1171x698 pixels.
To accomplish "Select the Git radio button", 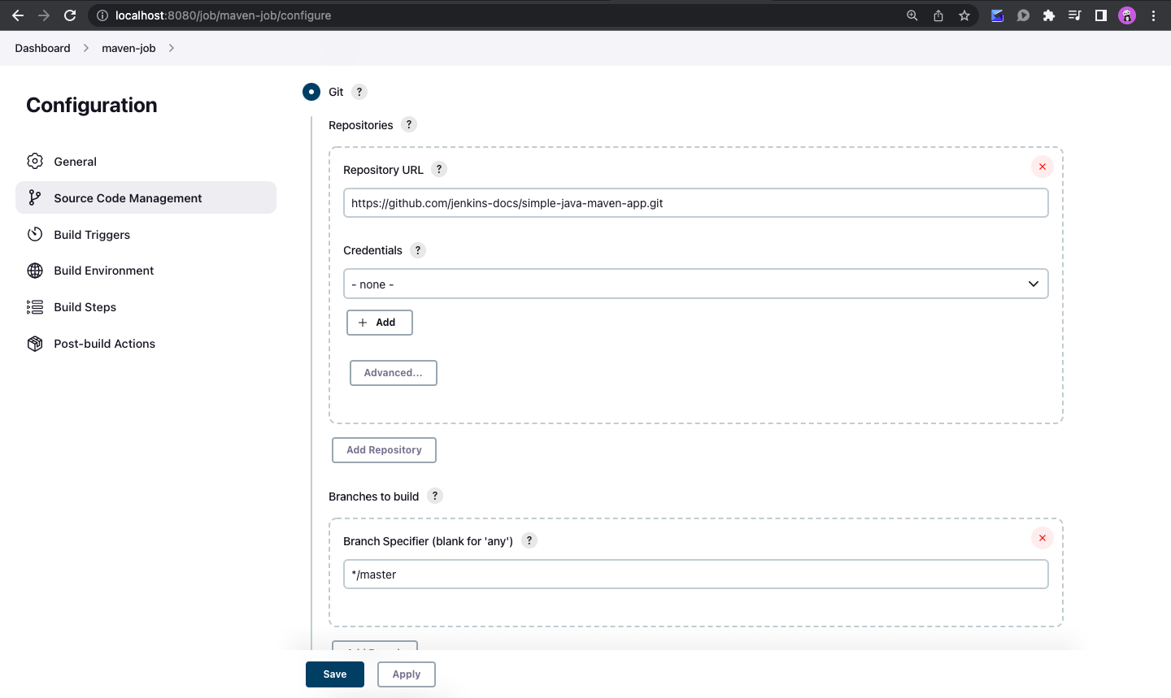I will pyautogui.click(x=311, y=92).
